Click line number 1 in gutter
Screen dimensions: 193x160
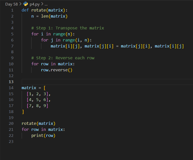[x=12, y=10]
